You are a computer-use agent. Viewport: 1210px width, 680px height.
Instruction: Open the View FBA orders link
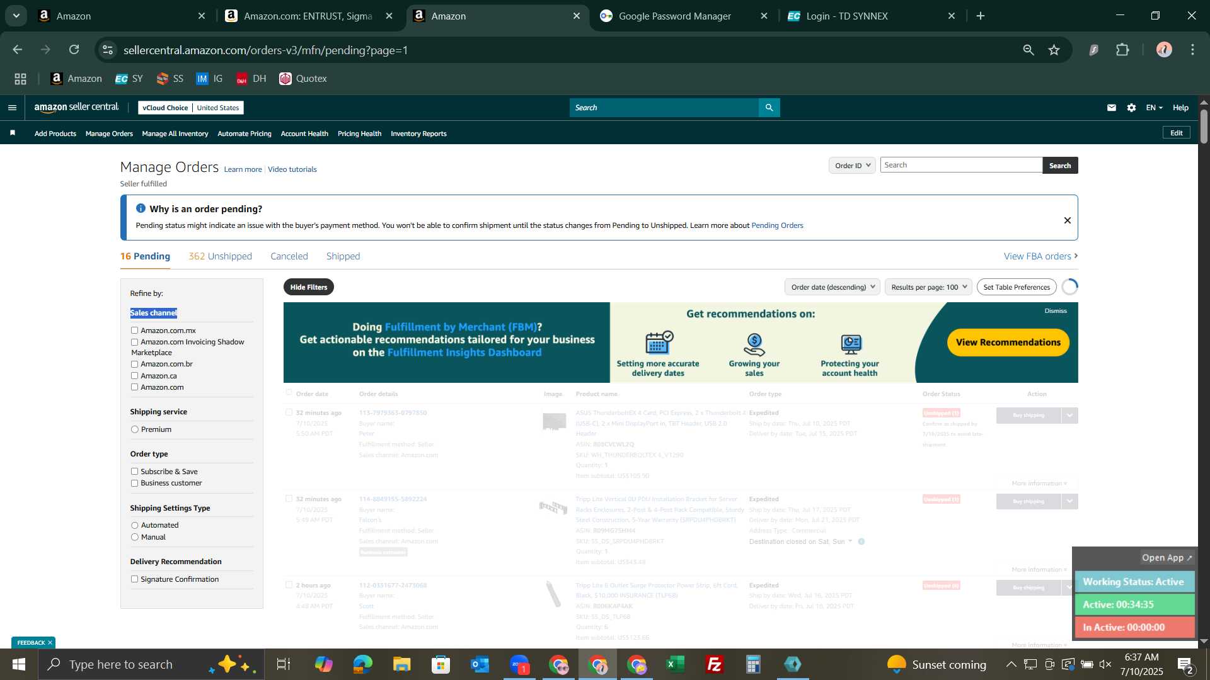(1040, 256)
